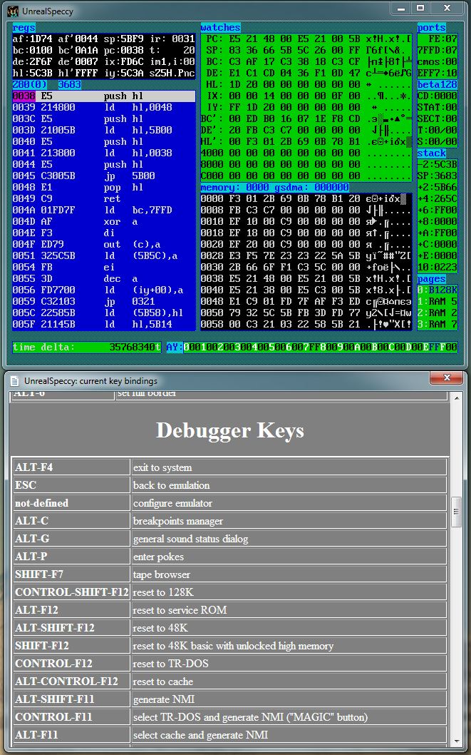Minimize the UnrealSpeccy window
The image size is (471, 755).
[401, 8]
